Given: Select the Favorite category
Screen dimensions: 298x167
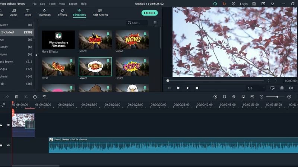Looking at the screenshot, I should 17,25.
